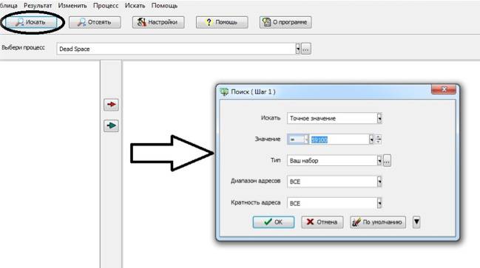
Task: Confirm the search with OK
Action: pyautogui.click(x=274, y=222)
